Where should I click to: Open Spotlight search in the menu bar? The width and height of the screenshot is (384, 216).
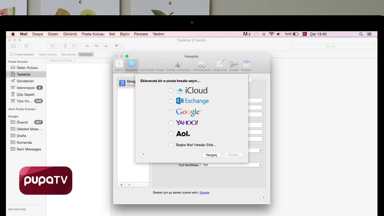click(x=361, y=34)
